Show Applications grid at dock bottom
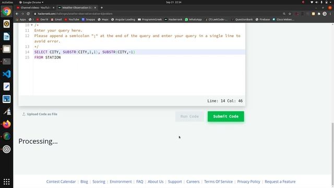The width and height of the screenshot is (334, 188). click(7, 182)
